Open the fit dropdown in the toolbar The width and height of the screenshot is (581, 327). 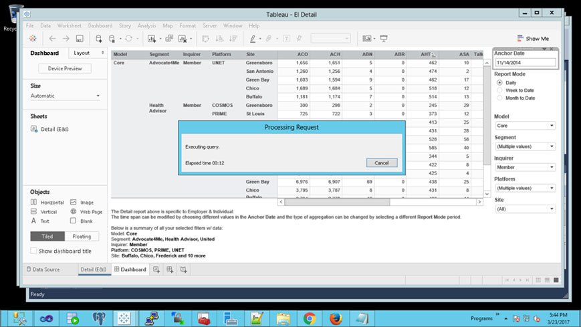tap(330, 39)
